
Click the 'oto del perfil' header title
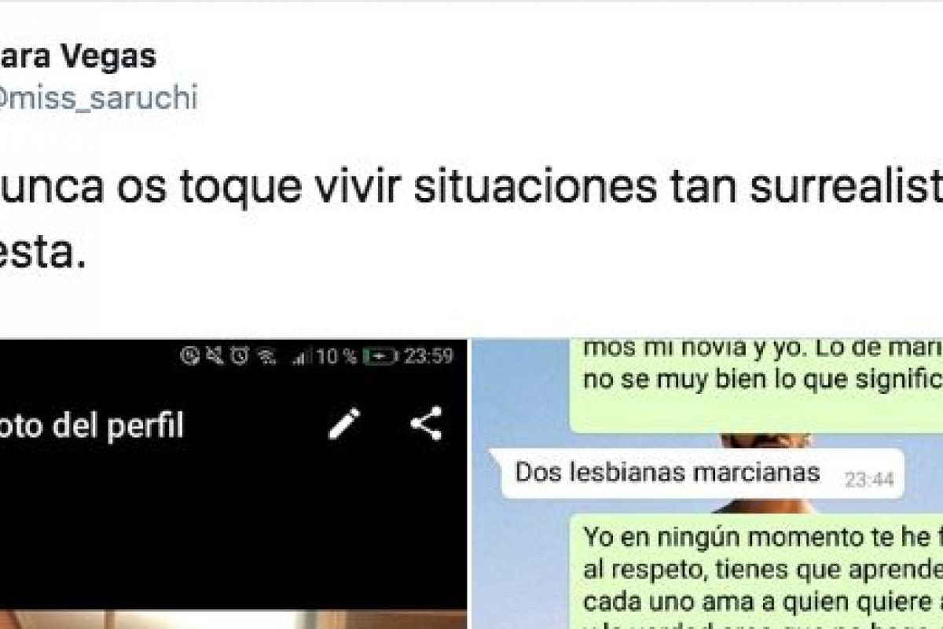[92, 425]
